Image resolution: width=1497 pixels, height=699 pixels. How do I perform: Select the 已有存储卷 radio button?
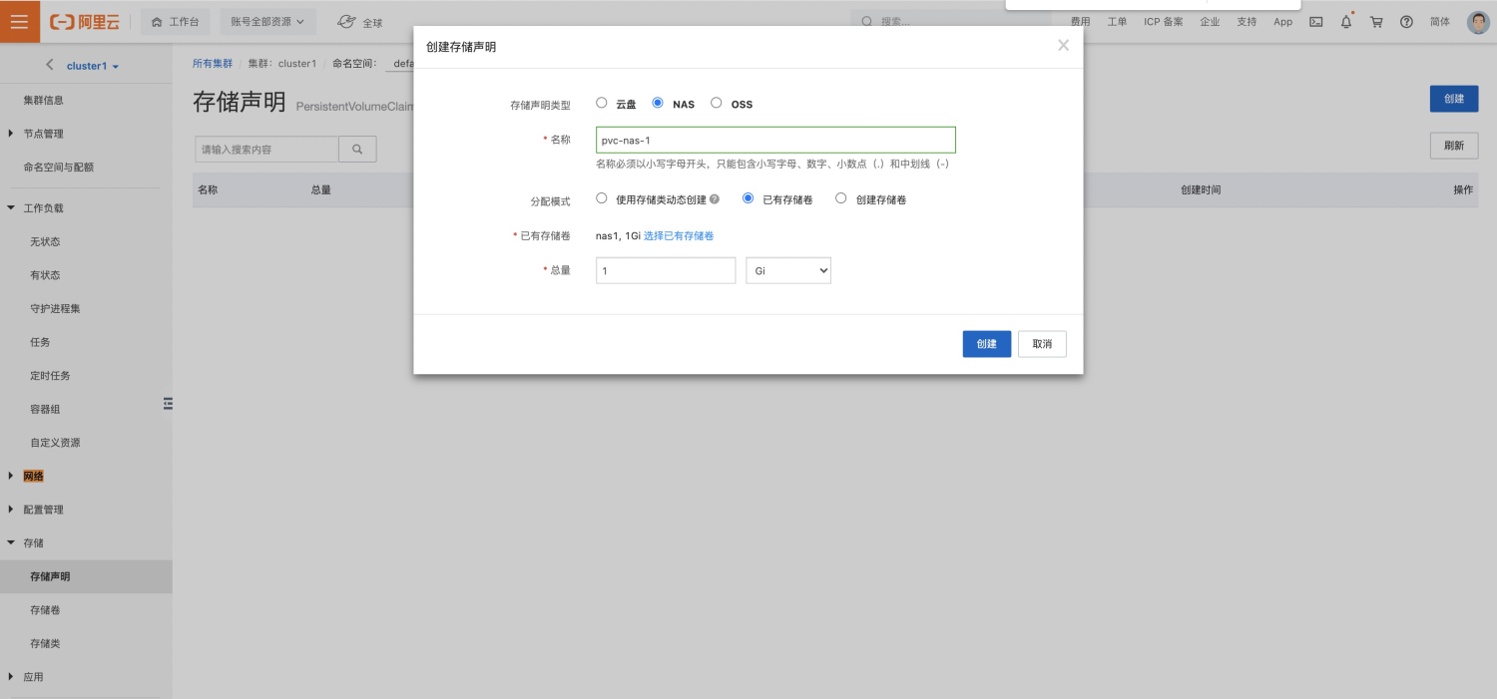[748, 198]
